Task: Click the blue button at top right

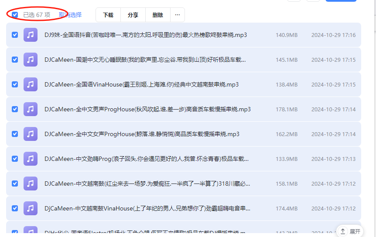Action: [341, 1]
